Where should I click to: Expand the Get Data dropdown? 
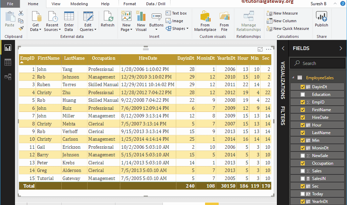[36, 30]
